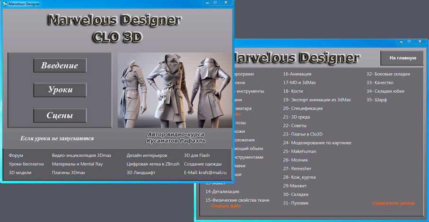Open lesson 22- Советы
Image resolution: width=429 pixels, height=222 pixels.
pos(295,126)
